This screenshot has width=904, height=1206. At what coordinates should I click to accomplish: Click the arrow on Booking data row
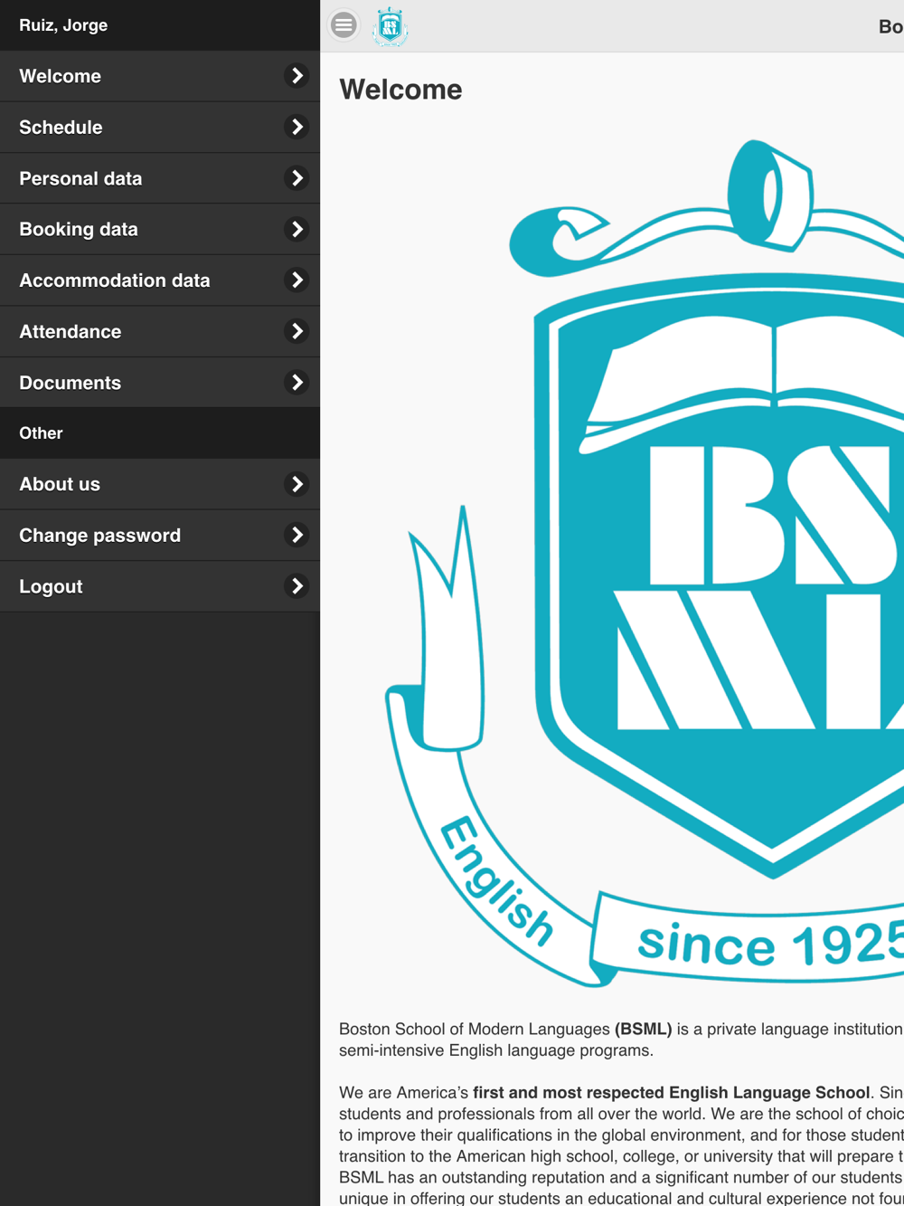[297, 230]
